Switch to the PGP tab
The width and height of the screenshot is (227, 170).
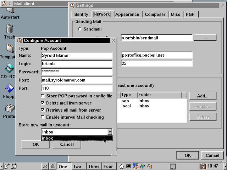tap(191, 14)
